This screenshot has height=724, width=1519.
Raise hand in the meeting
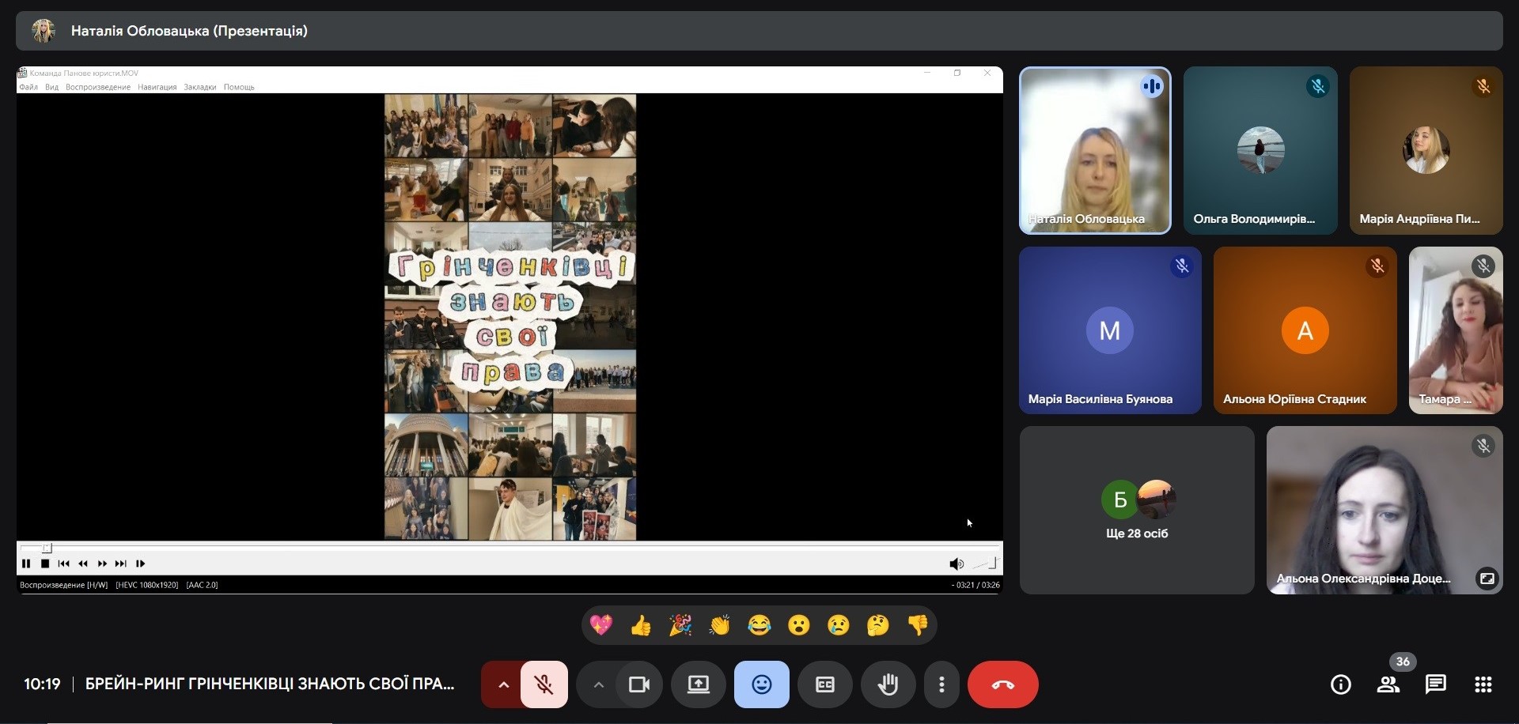[x=888, y=684]
